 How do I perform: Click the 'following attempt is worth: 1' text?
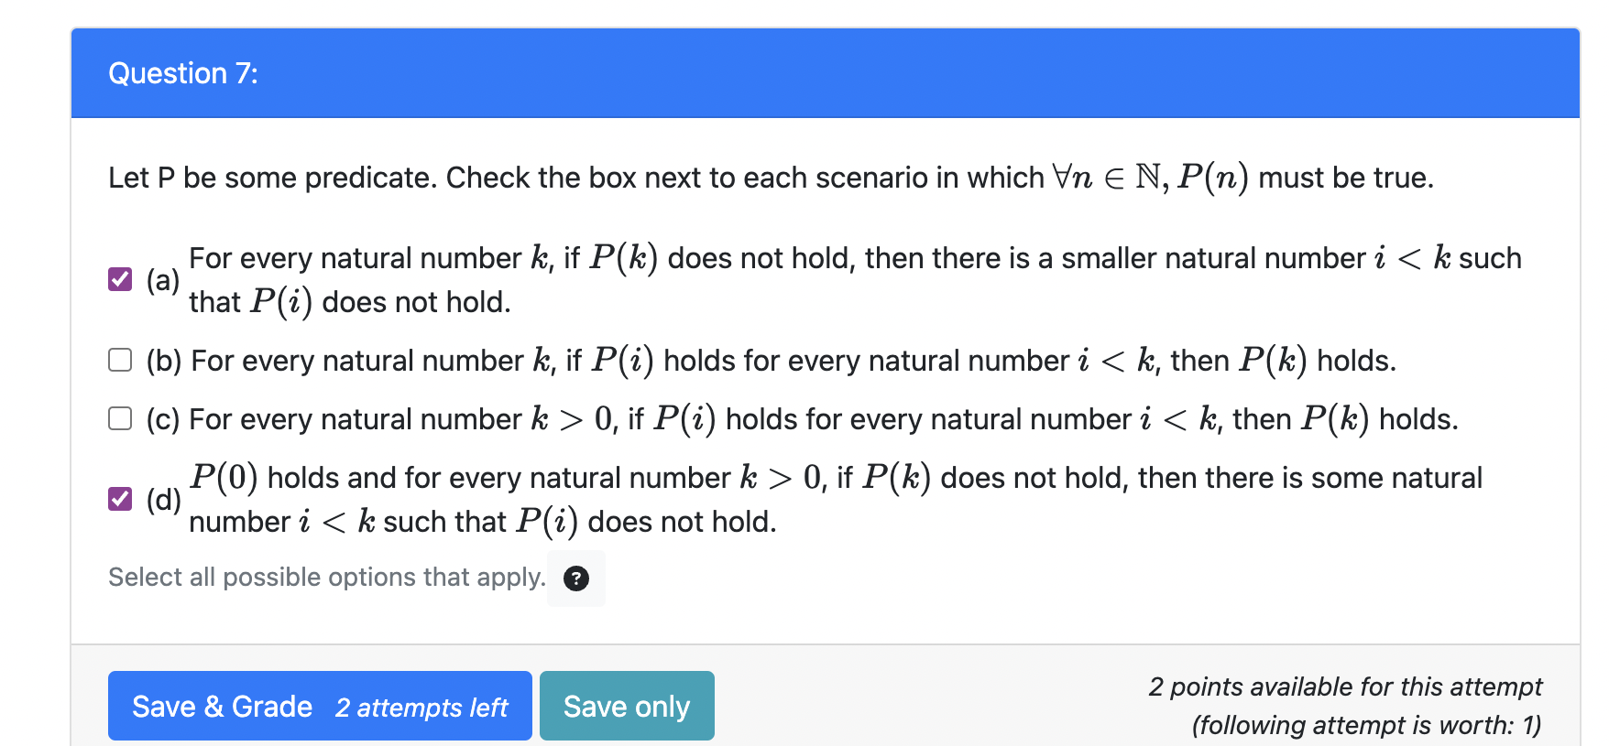click(x=1365, y=725)
